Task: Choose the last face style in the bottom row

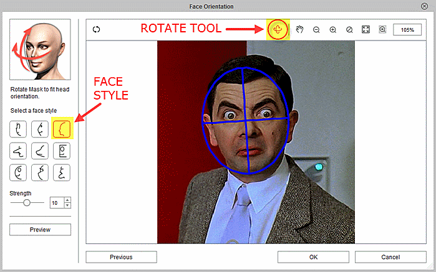Action: (62, 172)
